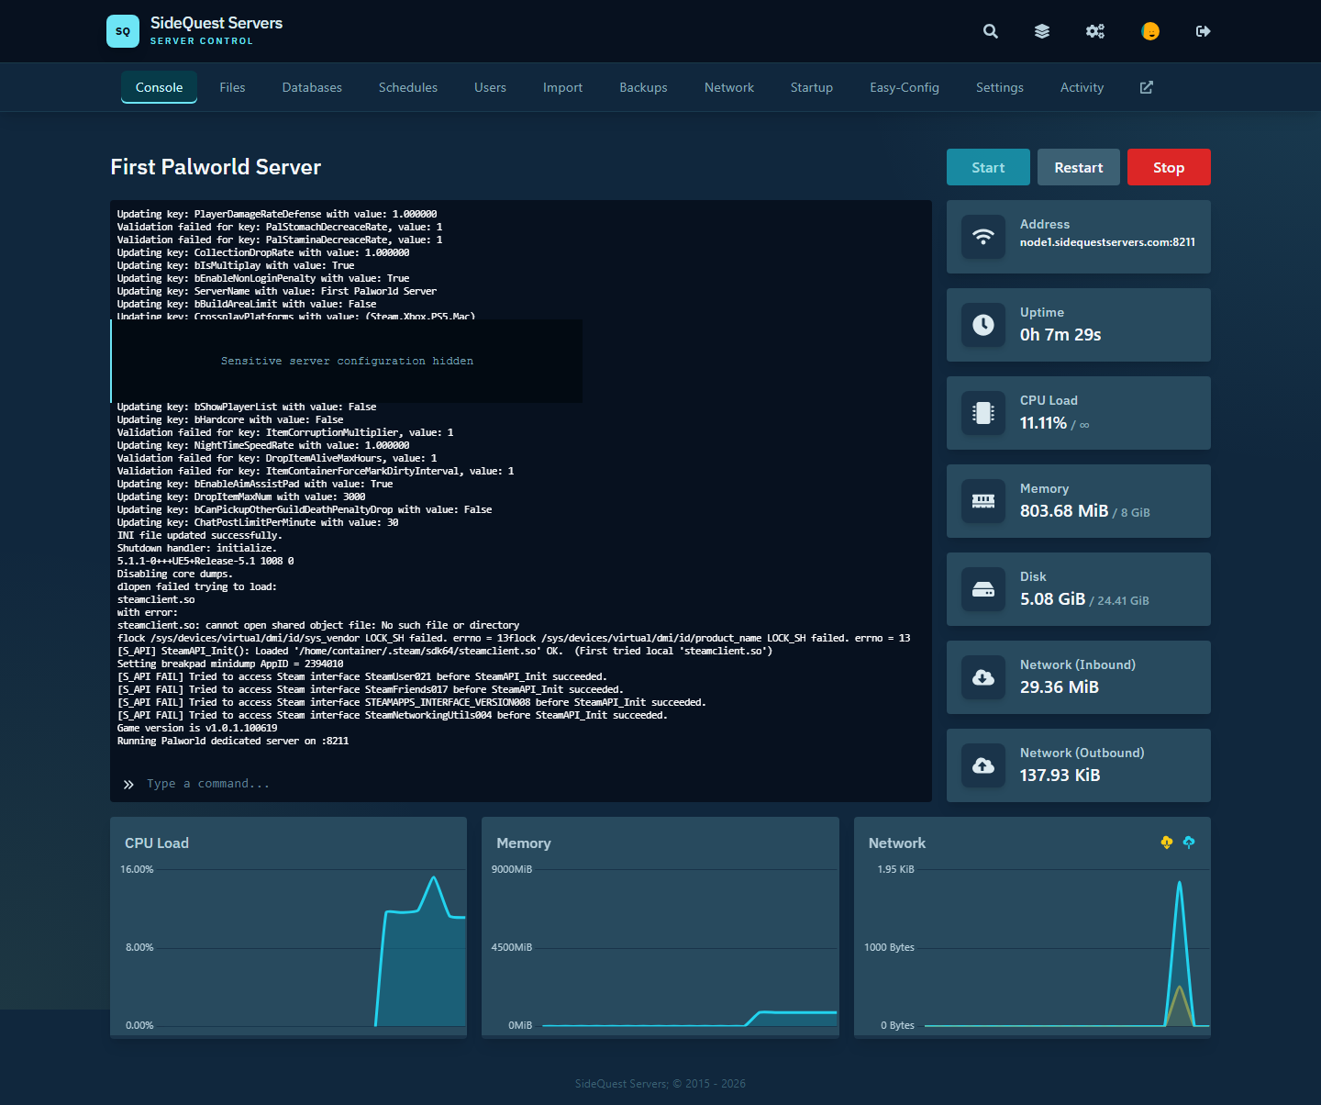Click the Restart server button
1321x1105 pixels.
coord(1079,167)
